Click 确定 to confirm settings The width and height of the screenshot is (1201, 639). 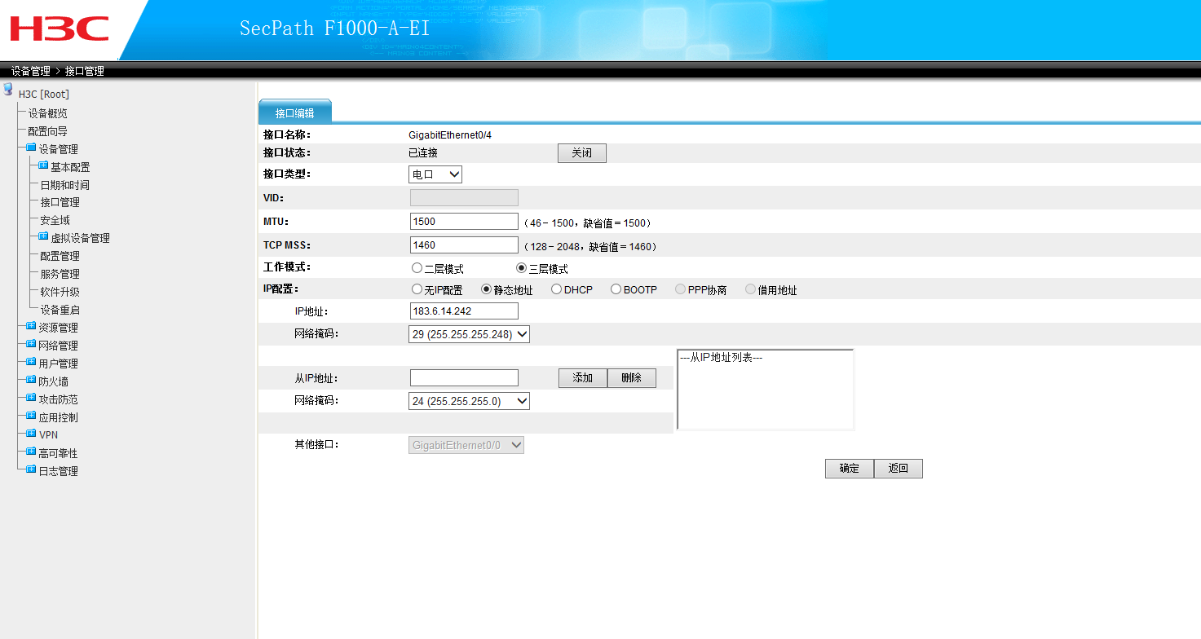coord(850,469)
